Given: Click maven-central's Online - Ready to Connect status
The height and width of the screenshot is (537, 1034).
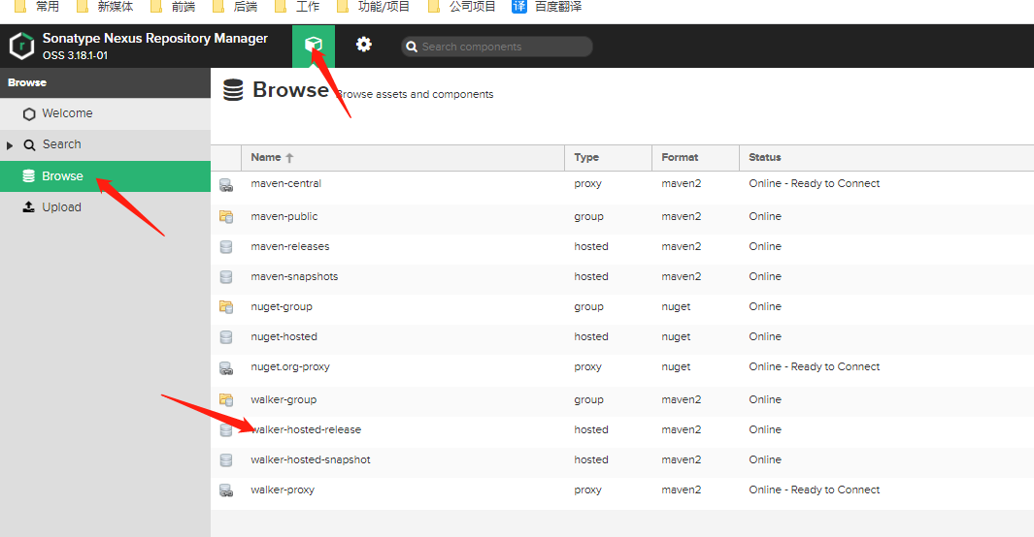Looking at the screenshot, I should (814, 183).
